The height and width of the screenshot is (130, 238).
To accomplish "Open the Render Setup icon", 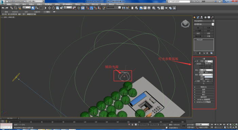I will point(158,8).
